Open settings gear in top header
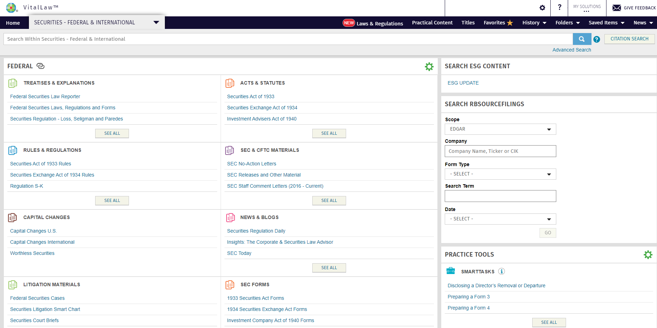 point(542,8)
